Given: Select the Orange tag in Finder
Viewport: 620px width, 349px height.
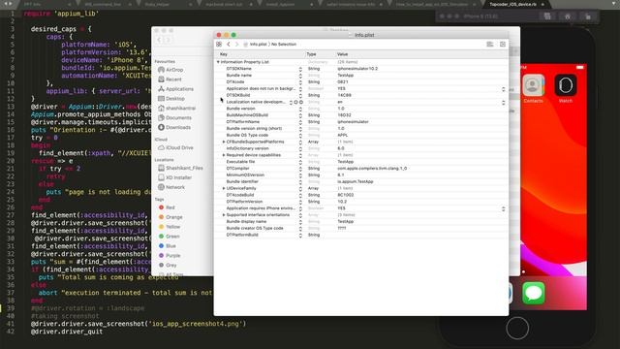Looking at the screenshot, I should coord(170,217).
